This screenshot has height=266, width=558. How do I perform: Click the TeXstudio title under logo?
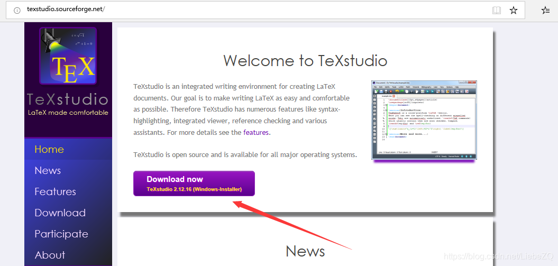pos(68,99)
